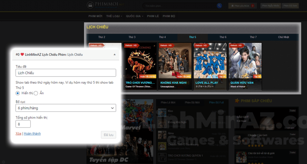
Task: Click the Xóa link
Action: click(18, 133)
